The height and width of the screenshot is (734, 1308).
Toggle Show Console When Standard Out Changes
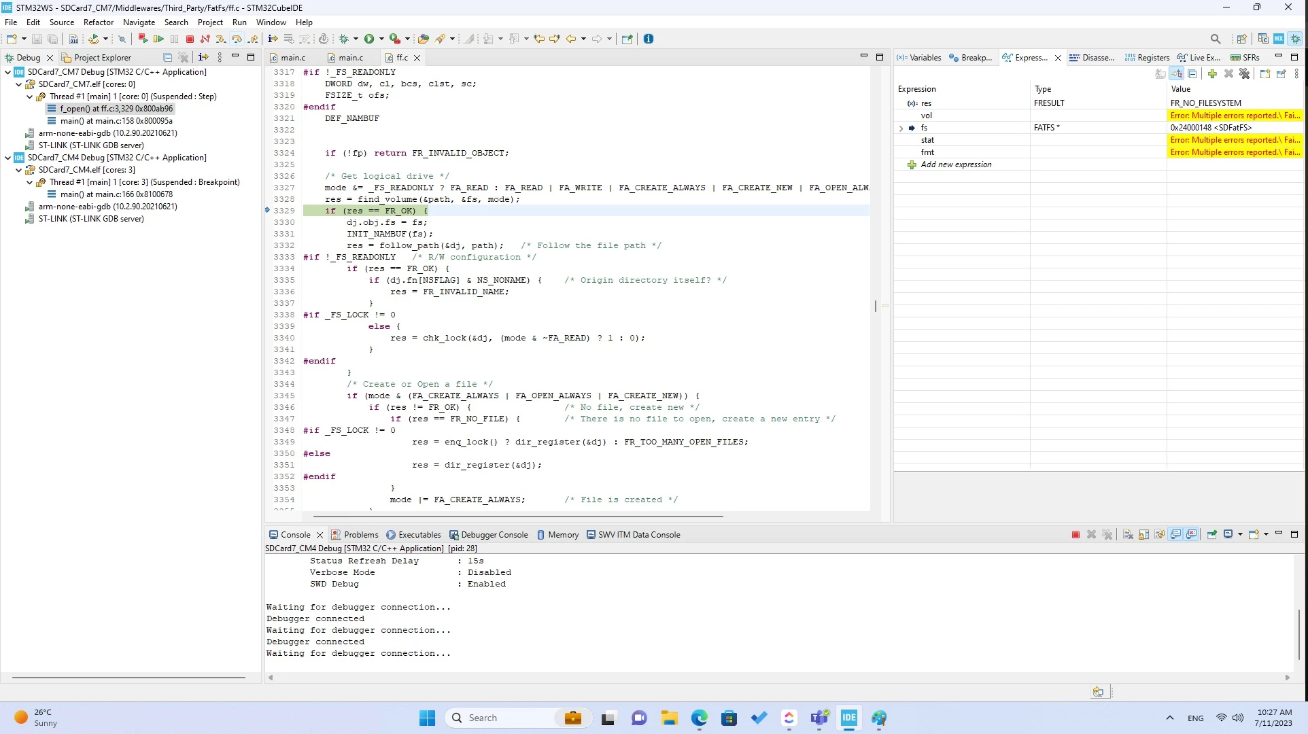(x=1176, y=535)
